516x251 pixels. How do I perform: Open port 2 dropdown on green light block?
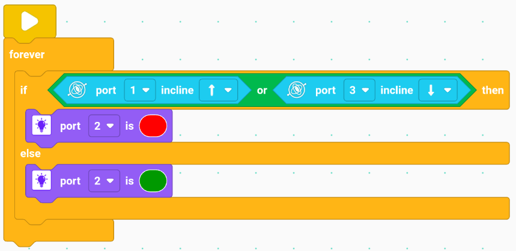click(x=104, y=181)
